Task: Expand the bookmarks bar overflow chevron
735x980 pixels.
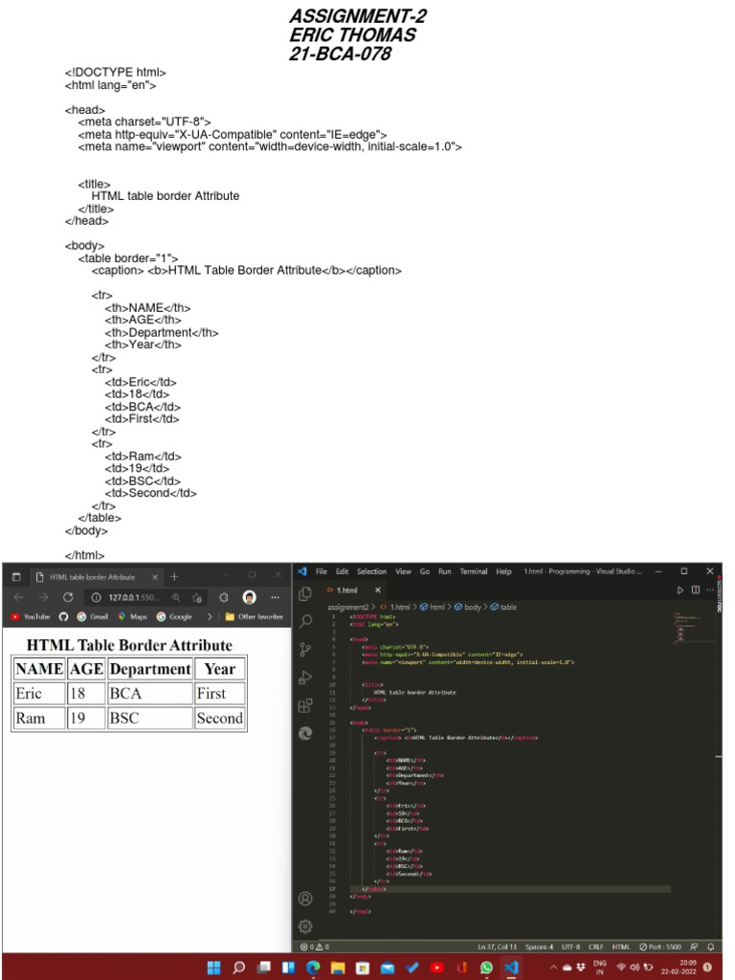Action: (x=209, y=617)
